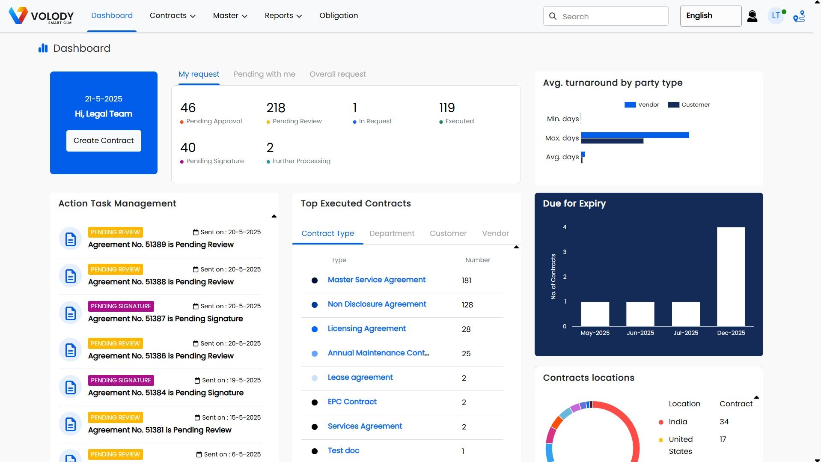
Task: Open document icon for Agreement No. 51389
Action: pos(71,239)
